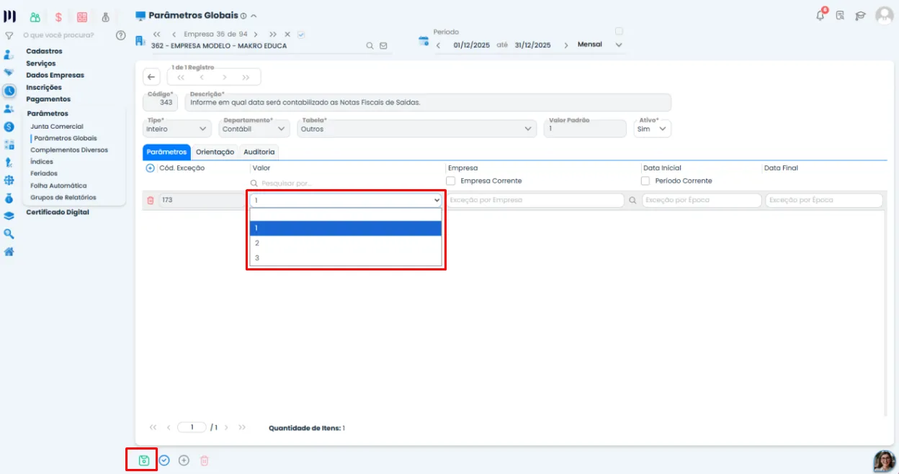The image size is (899, 474).
Task: Open the Certificado Digital section
Action: (58, 212)
